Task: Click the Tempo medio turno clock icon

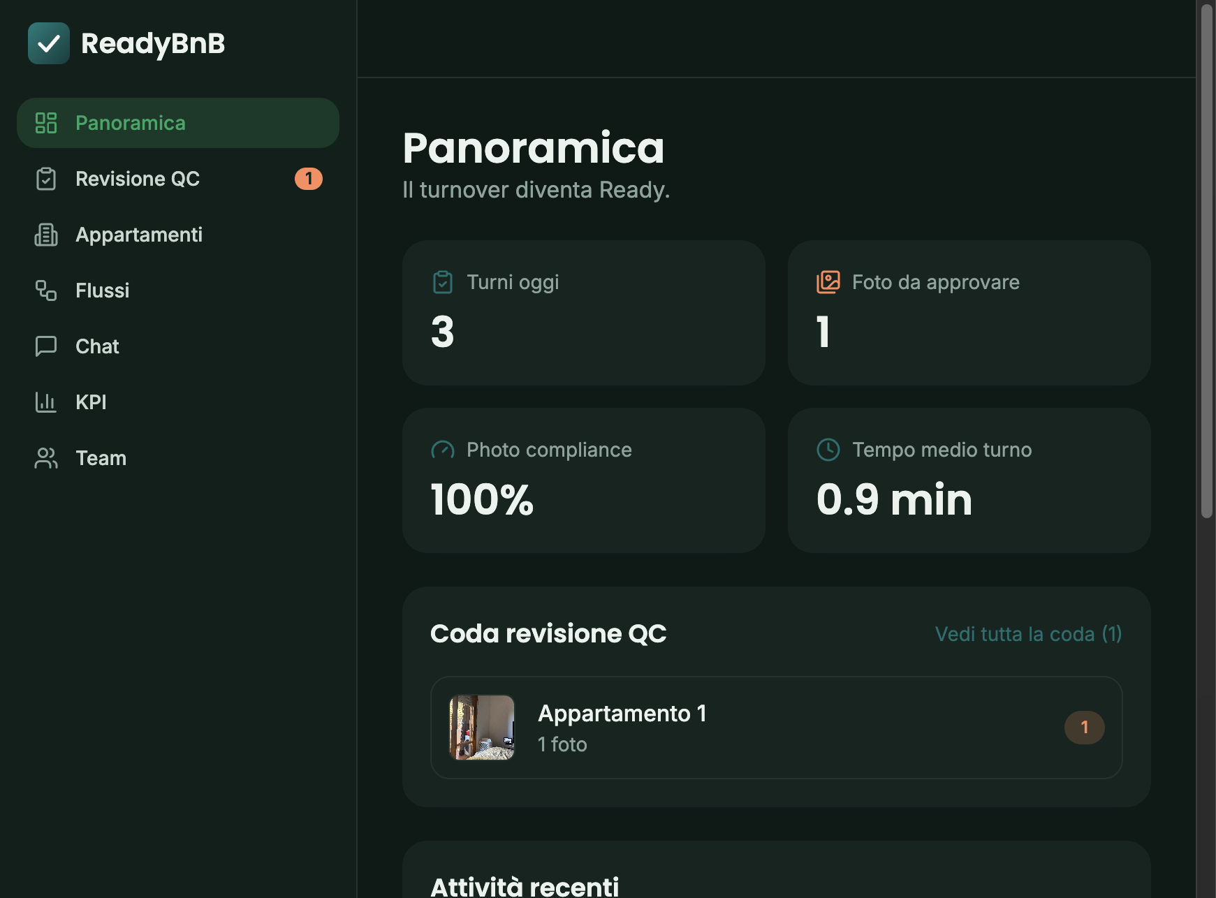Action: (x=828, y=450)
